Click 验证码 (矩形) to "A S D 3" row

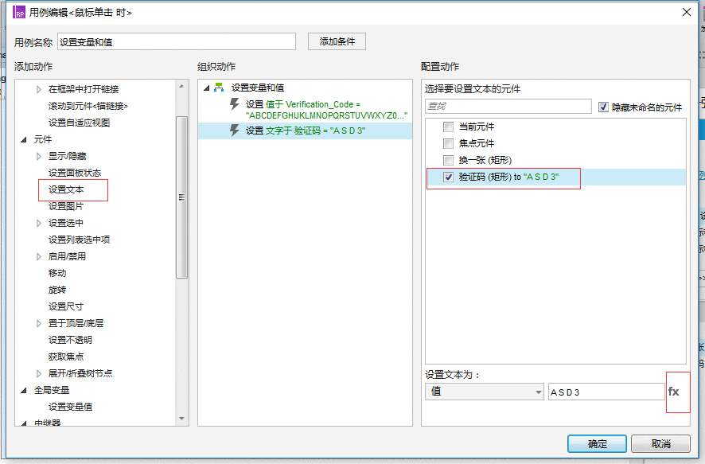pos(555,177)
